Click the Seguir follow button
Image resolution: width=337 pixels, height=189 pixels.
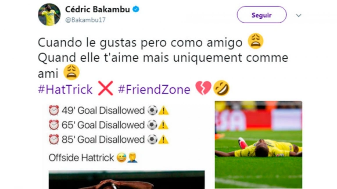tap(262, 15)
